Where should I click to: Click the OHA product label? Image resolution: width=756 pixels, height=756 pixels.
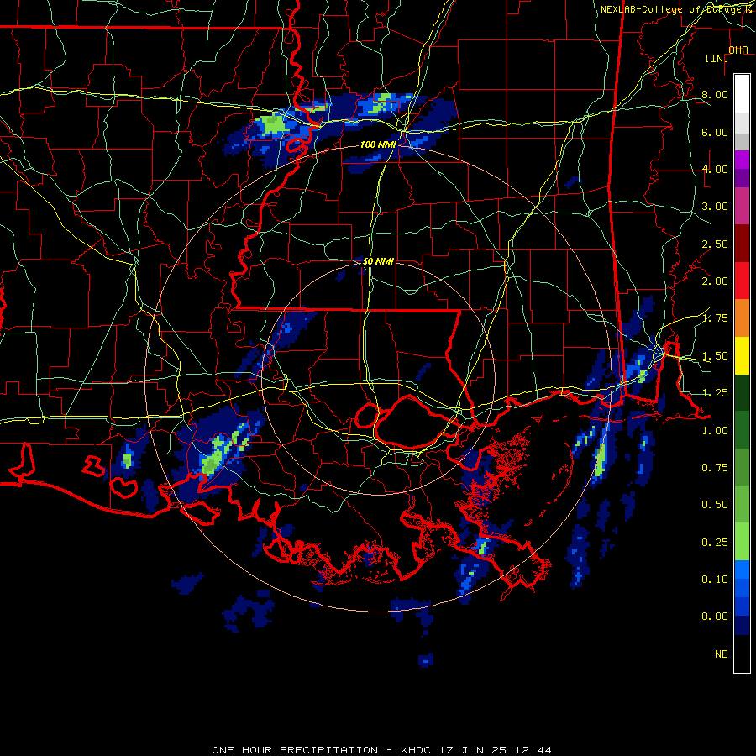click(x=738, y=50)
